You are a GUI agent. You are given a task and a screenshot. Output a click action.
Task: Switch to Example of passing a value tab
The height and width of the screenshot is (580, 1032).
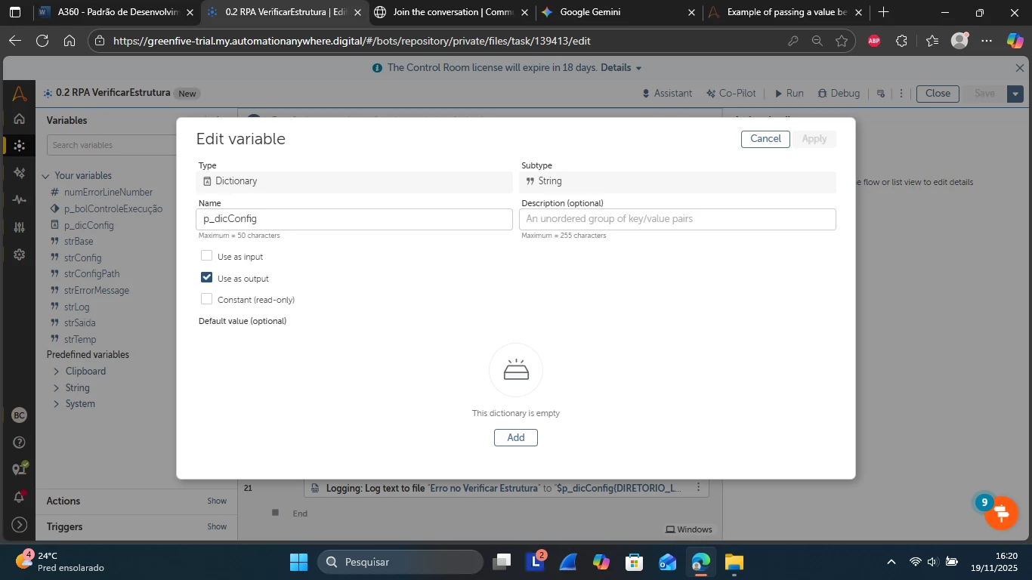tap(786, 12)
